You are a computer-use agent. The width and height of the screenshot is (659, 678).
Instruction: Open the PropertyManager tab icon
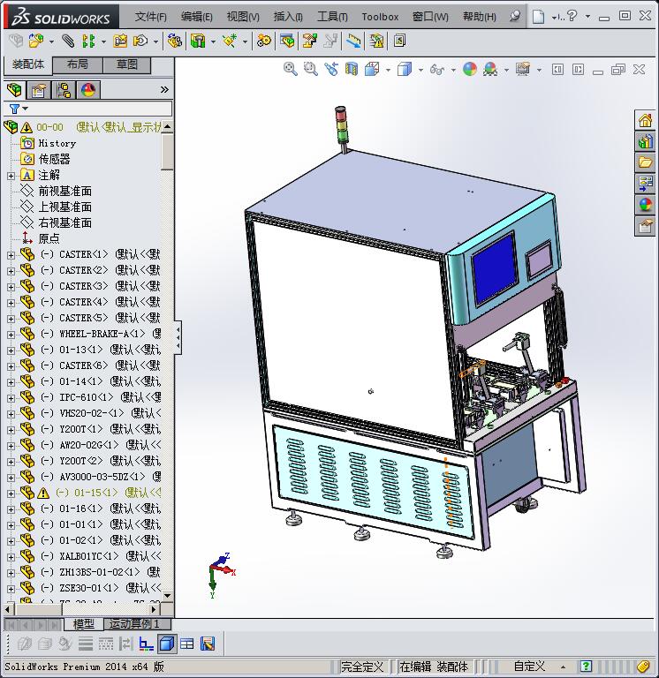pos(39,90)
